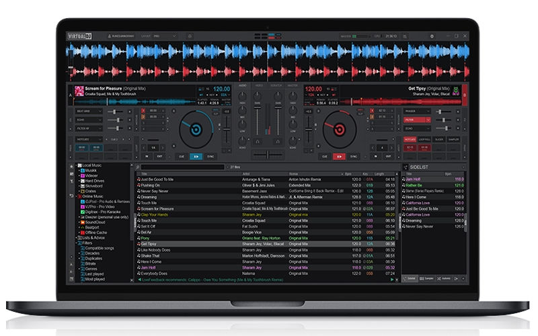
Task: Play or pause the left deck
Action: (x=196, y=157)
